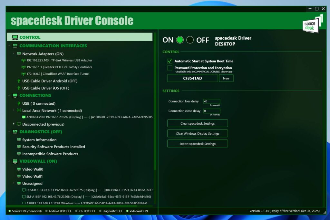Screen dimensions: 330x220
Task: Click the tree panel horizontal scrollbar
Action: [x=72, y=206]
